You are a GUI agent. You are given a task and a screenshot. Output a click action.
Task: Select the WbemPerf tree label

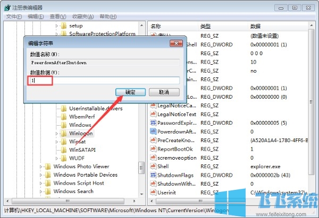pos(82,117)
